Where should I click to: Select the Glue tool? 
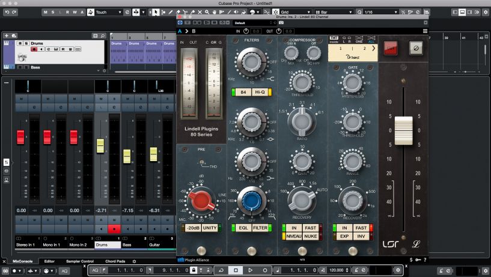192,12
